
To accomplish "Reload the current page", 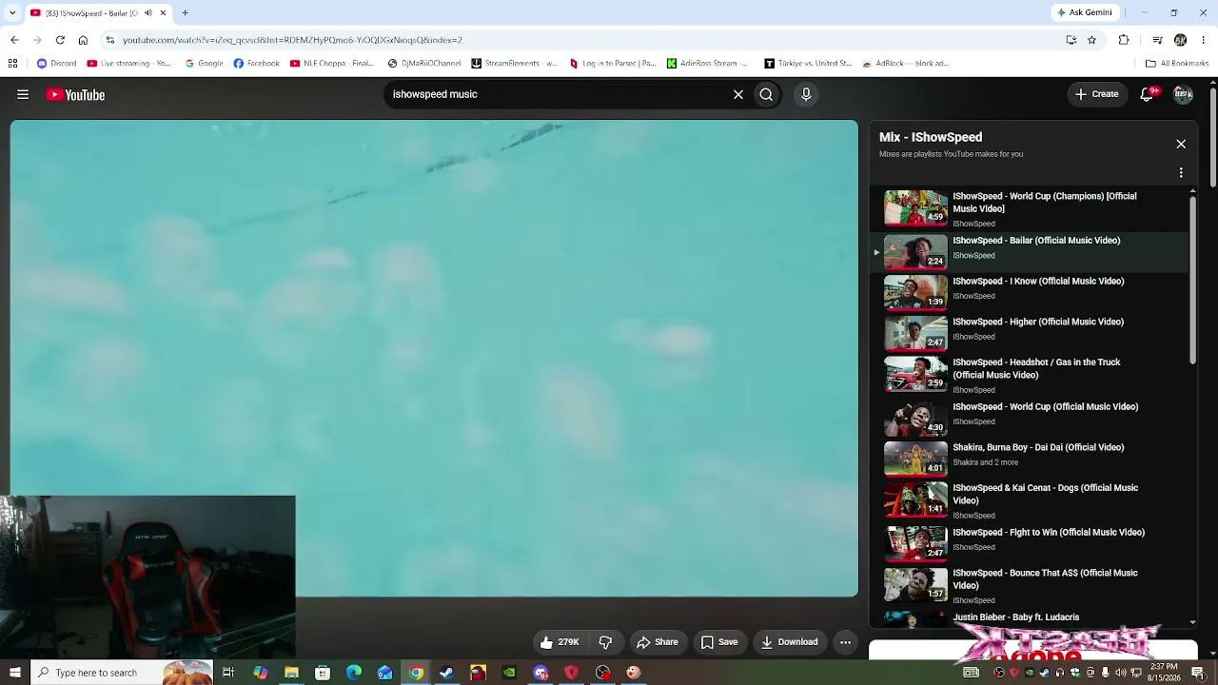I will (x=60, y=40).
